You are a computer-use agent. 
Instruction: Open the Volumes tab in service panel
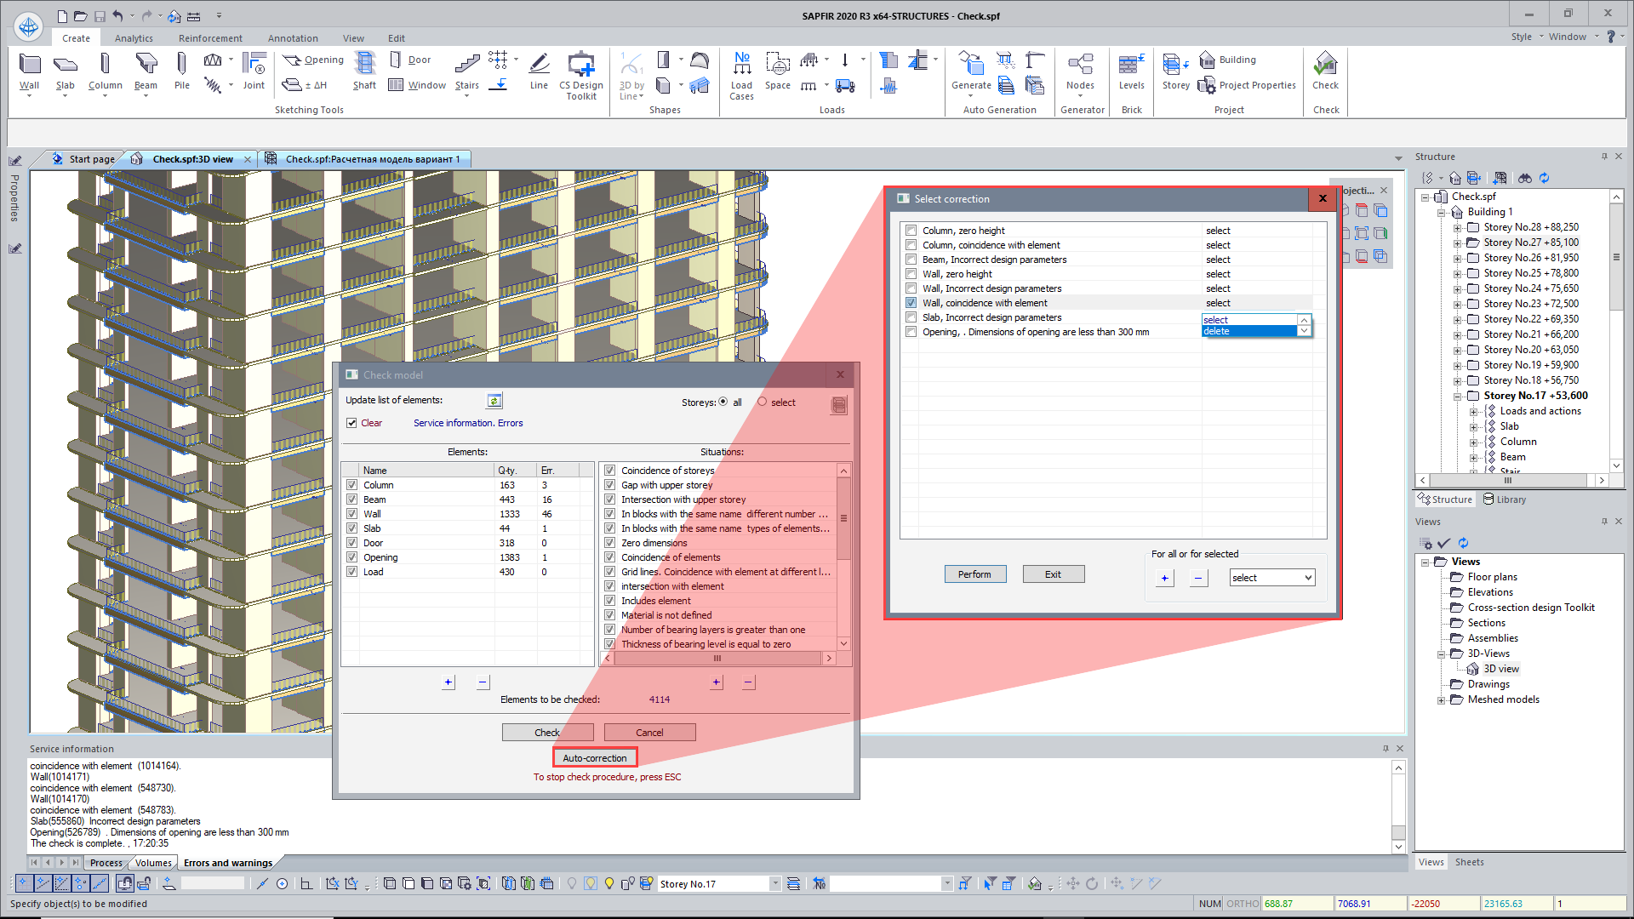pos(153,863)
